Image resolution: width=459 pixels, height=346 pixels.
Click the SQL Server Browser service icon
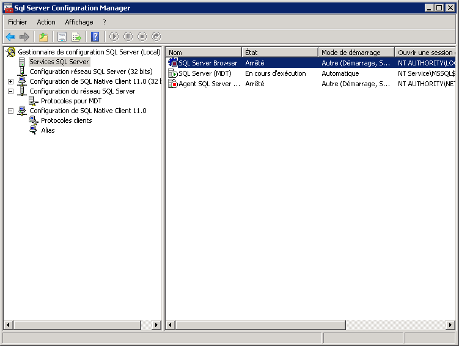click(173, 62)
